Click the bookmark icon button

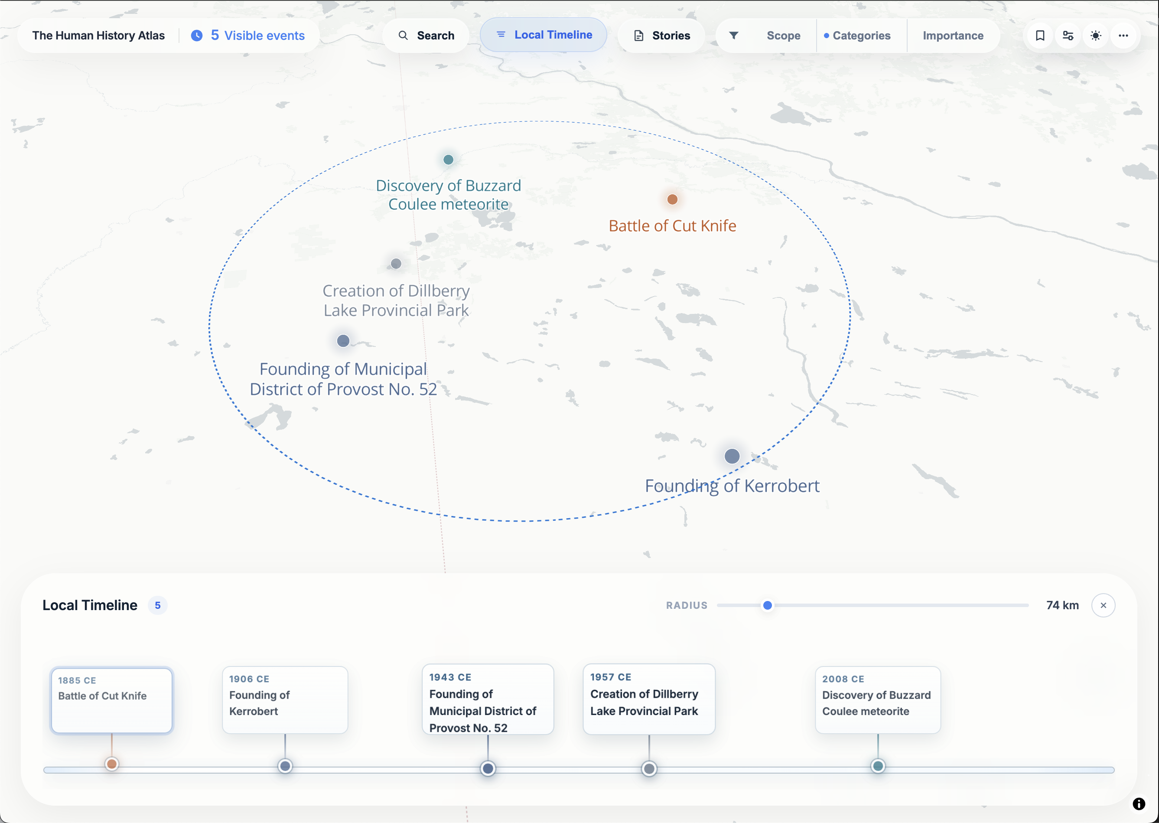(1040, 36)
